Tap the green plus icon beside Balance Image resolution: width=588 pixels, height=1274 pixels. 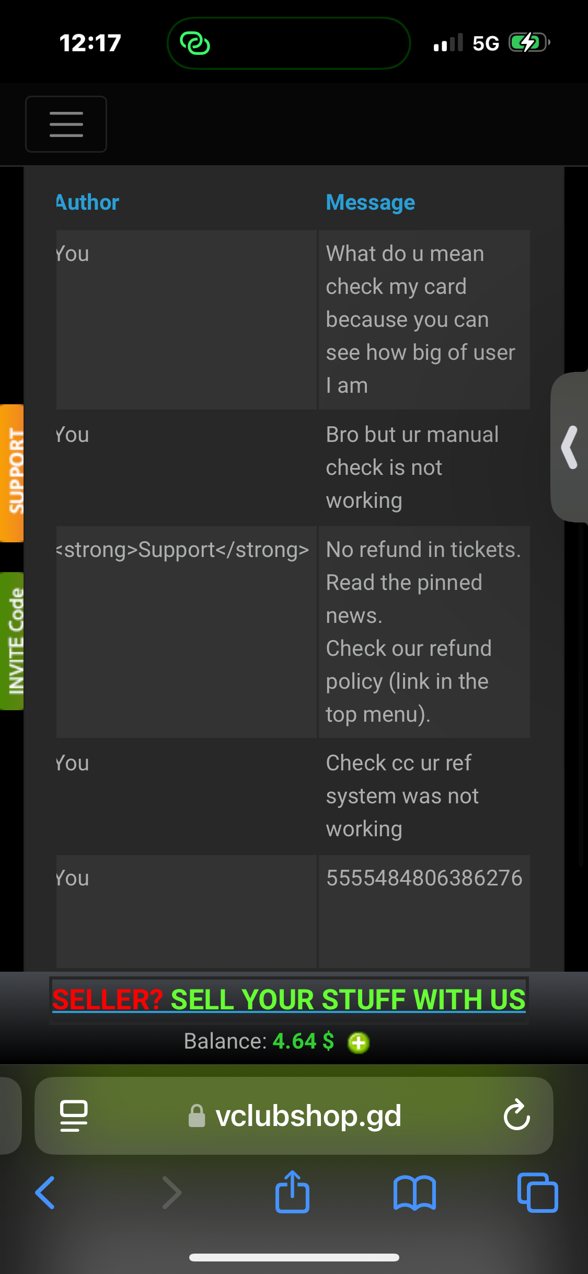click(x=359, y=1042)
